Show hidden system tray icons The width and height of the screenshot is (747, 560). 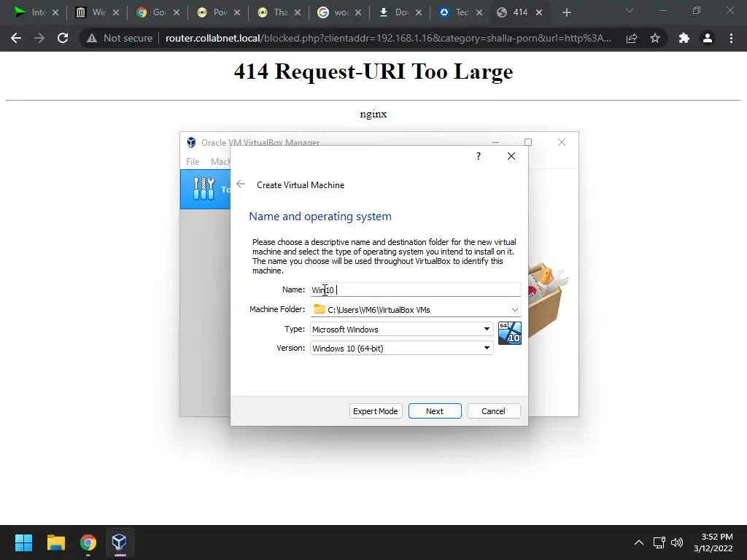[x=639, y=542]
